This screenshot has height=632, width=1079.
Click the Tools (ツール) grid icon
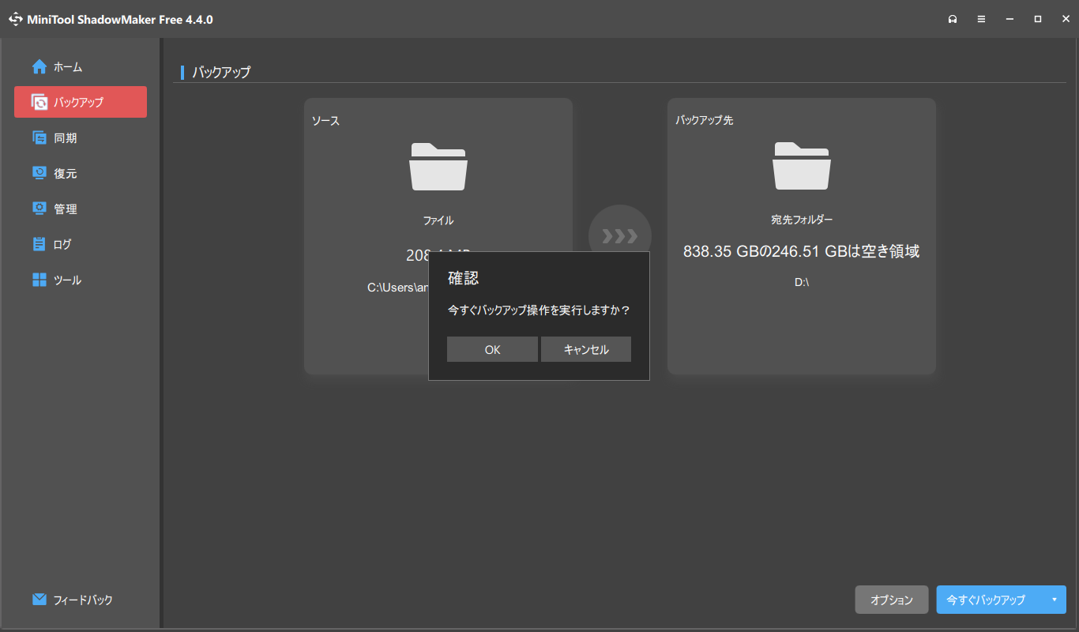[39, 280]
